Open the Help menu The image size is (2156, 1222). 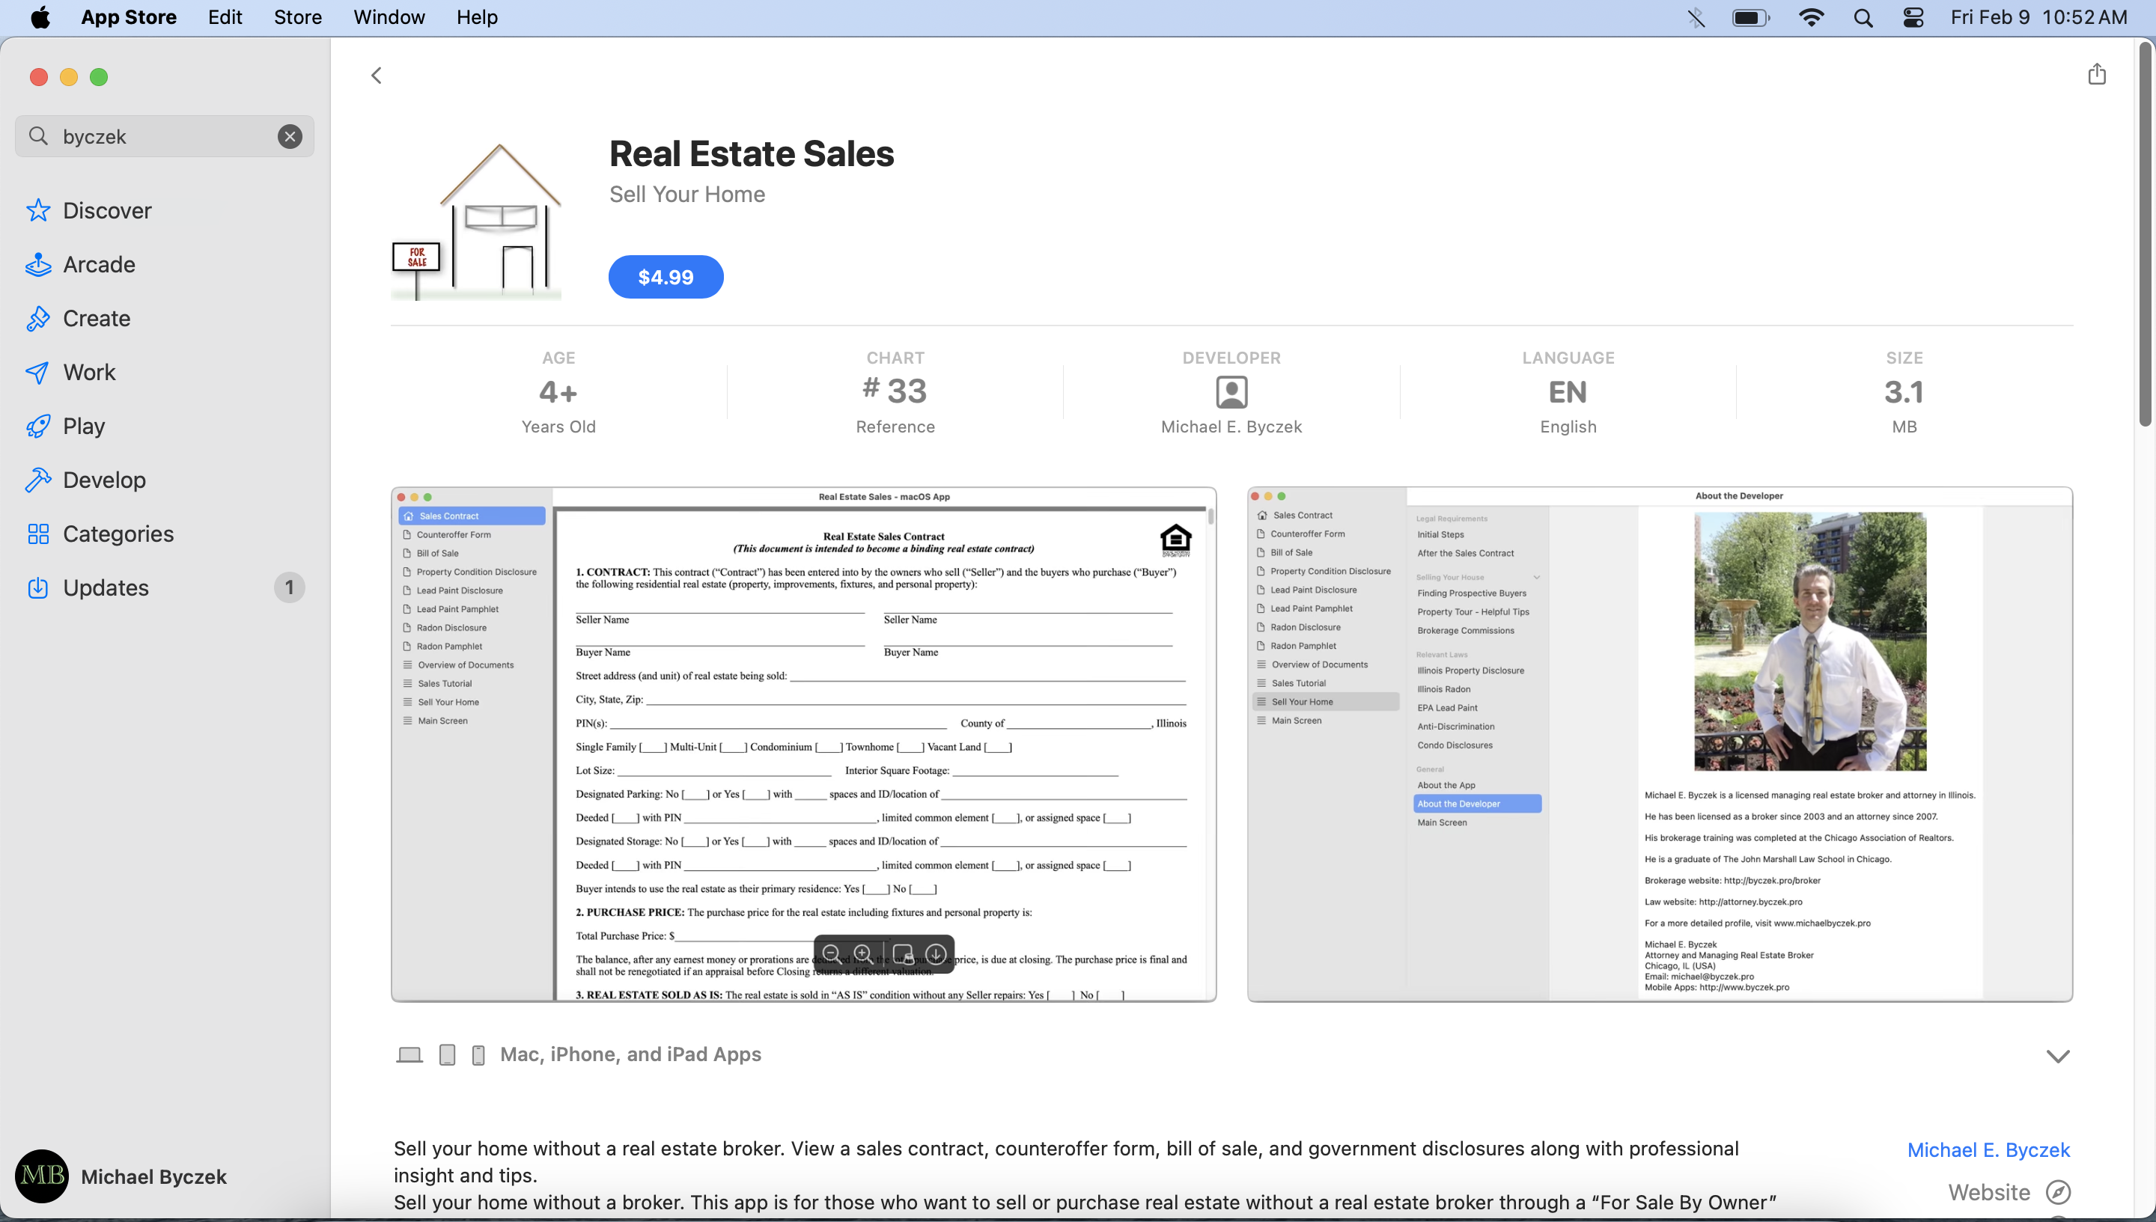coord(477,18)
